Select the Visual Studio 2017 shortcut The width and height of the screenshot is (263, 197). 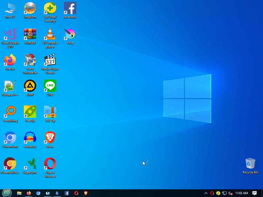(10, 38)
